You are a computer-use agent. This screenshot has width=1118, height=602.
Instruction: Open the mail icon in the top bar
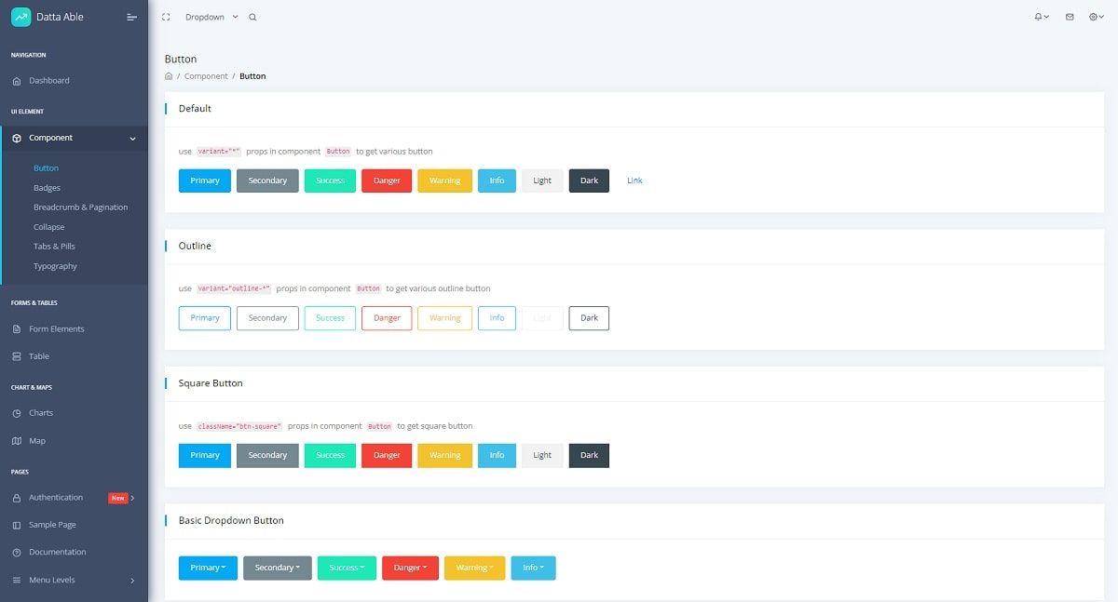tap(1068, 16)
